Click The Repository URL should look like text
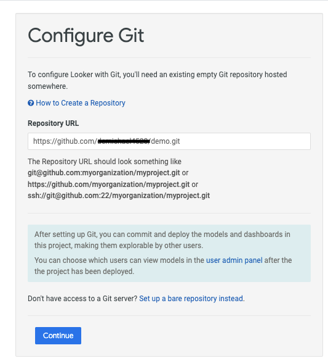The height and width of the screenshot is (361, 328). click(x=105, y=162)
